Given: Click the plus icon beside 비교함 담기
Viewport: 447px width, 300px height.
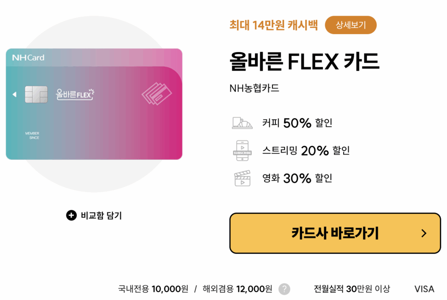Looking at the screenshot, I should click(x=71, y=215).
